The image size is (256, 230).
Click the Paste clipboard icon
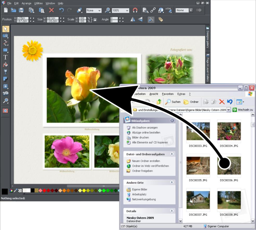pyautogui.click(x=41, y=10)
